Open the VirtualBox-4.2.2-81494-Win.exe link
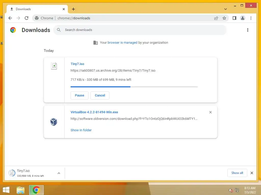This screenshot has width=261, height=195. (x=94, y=112)
